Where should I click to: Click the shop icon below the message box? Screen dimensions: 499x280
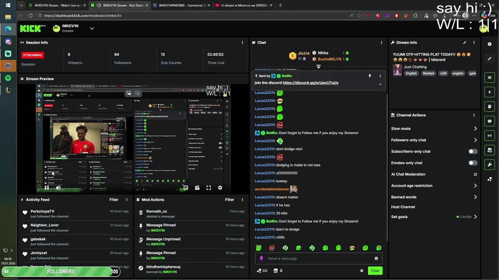278,271
